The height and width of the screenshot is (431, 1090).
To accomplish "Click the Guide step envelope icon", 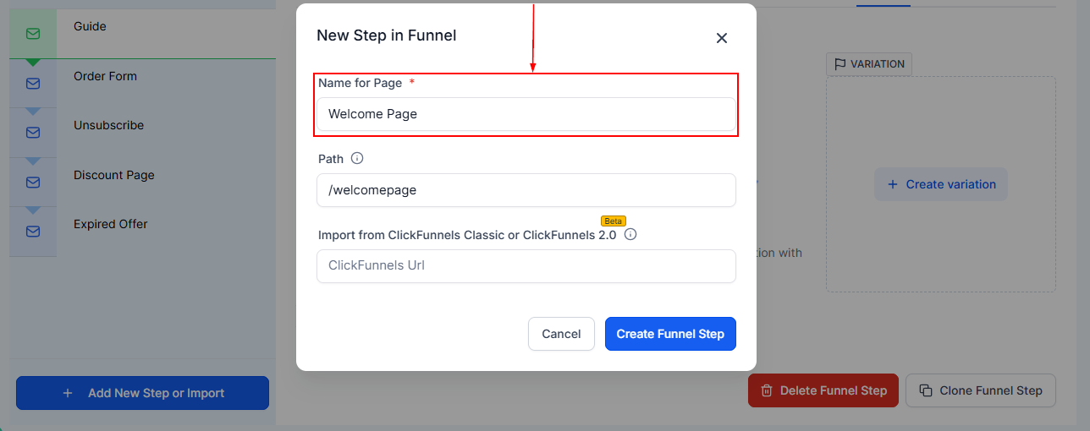I will coord(33,34).
